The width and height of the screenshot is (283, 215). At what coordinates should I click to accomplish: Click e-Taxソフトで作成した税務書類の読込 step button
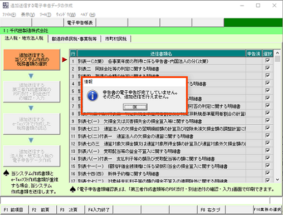pos(32,124)
